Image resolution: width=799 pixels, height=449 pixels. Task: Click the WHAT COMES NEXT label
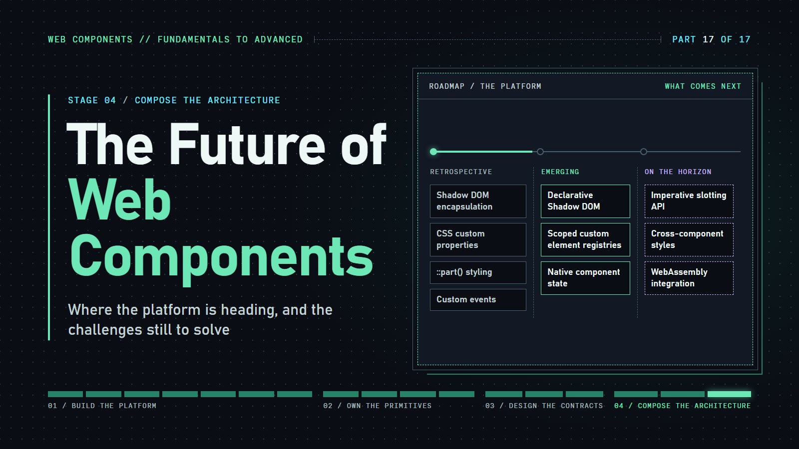703,86
